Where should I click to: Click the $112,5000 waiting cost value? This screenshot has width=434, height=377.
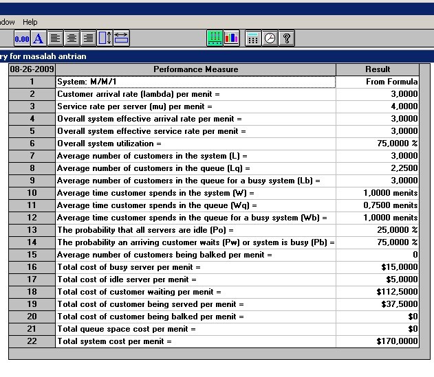click(378, 292)
